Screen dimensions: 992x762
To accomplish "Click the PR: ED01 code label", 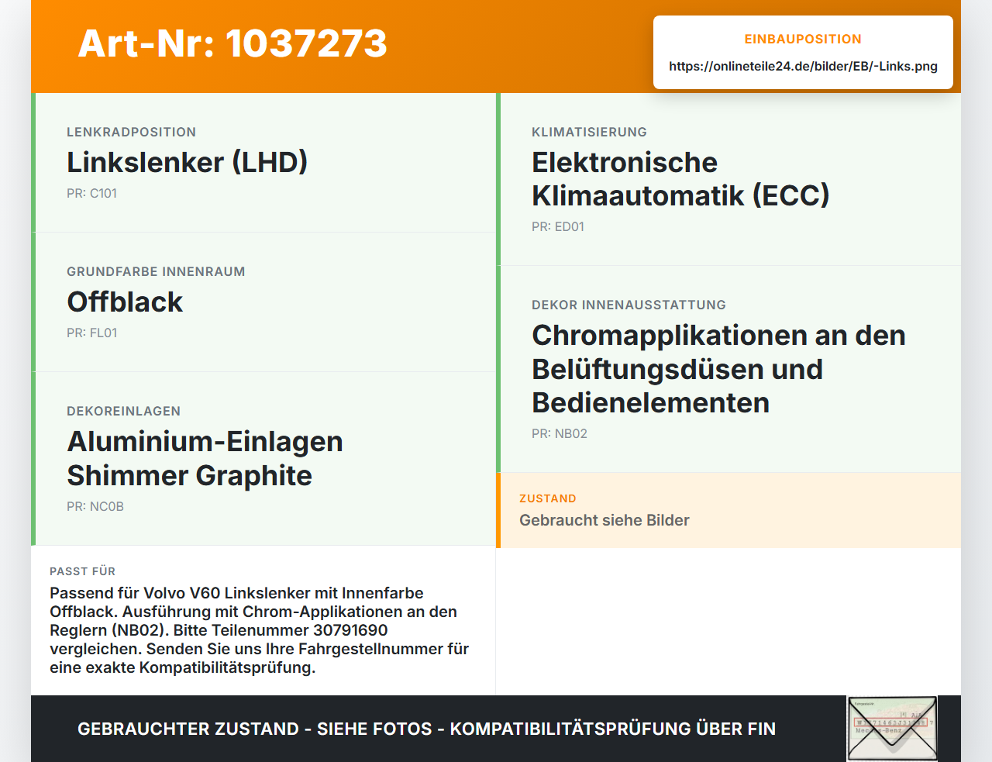I will (x=558, y=227).
